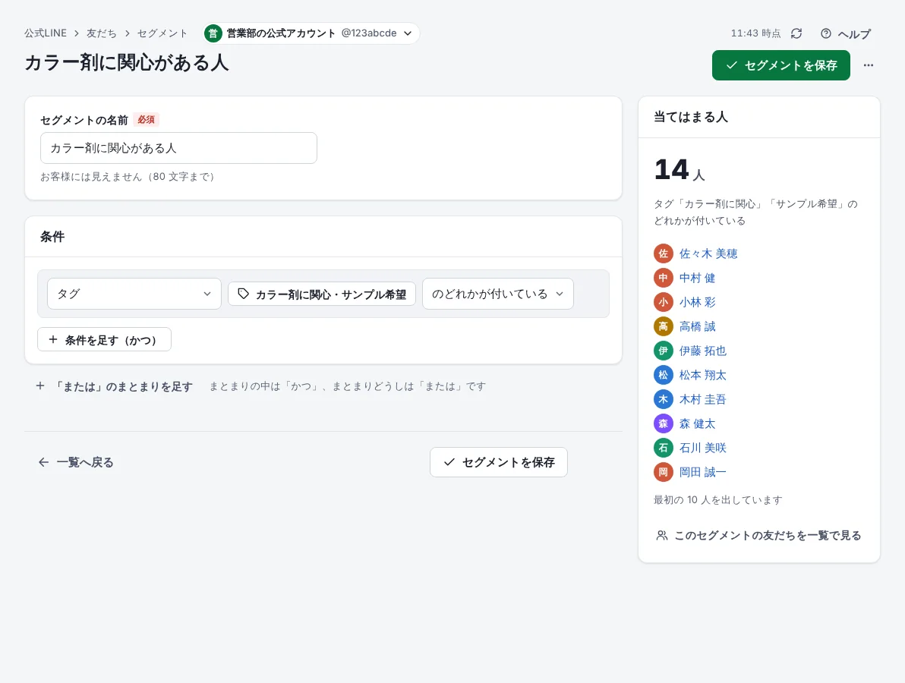Click the 最初の 10 人を出しています note

[718, 499]
